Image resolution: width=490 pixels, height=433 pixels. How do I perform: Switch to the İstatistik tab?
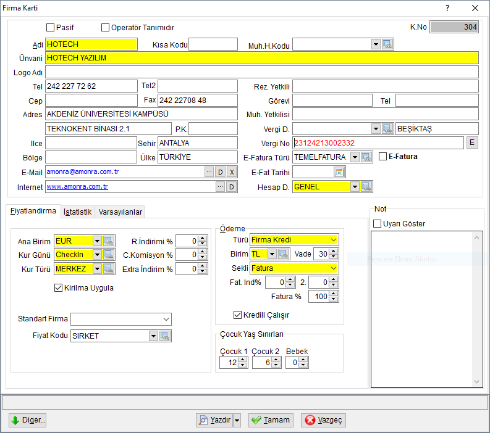coord(77,212)
